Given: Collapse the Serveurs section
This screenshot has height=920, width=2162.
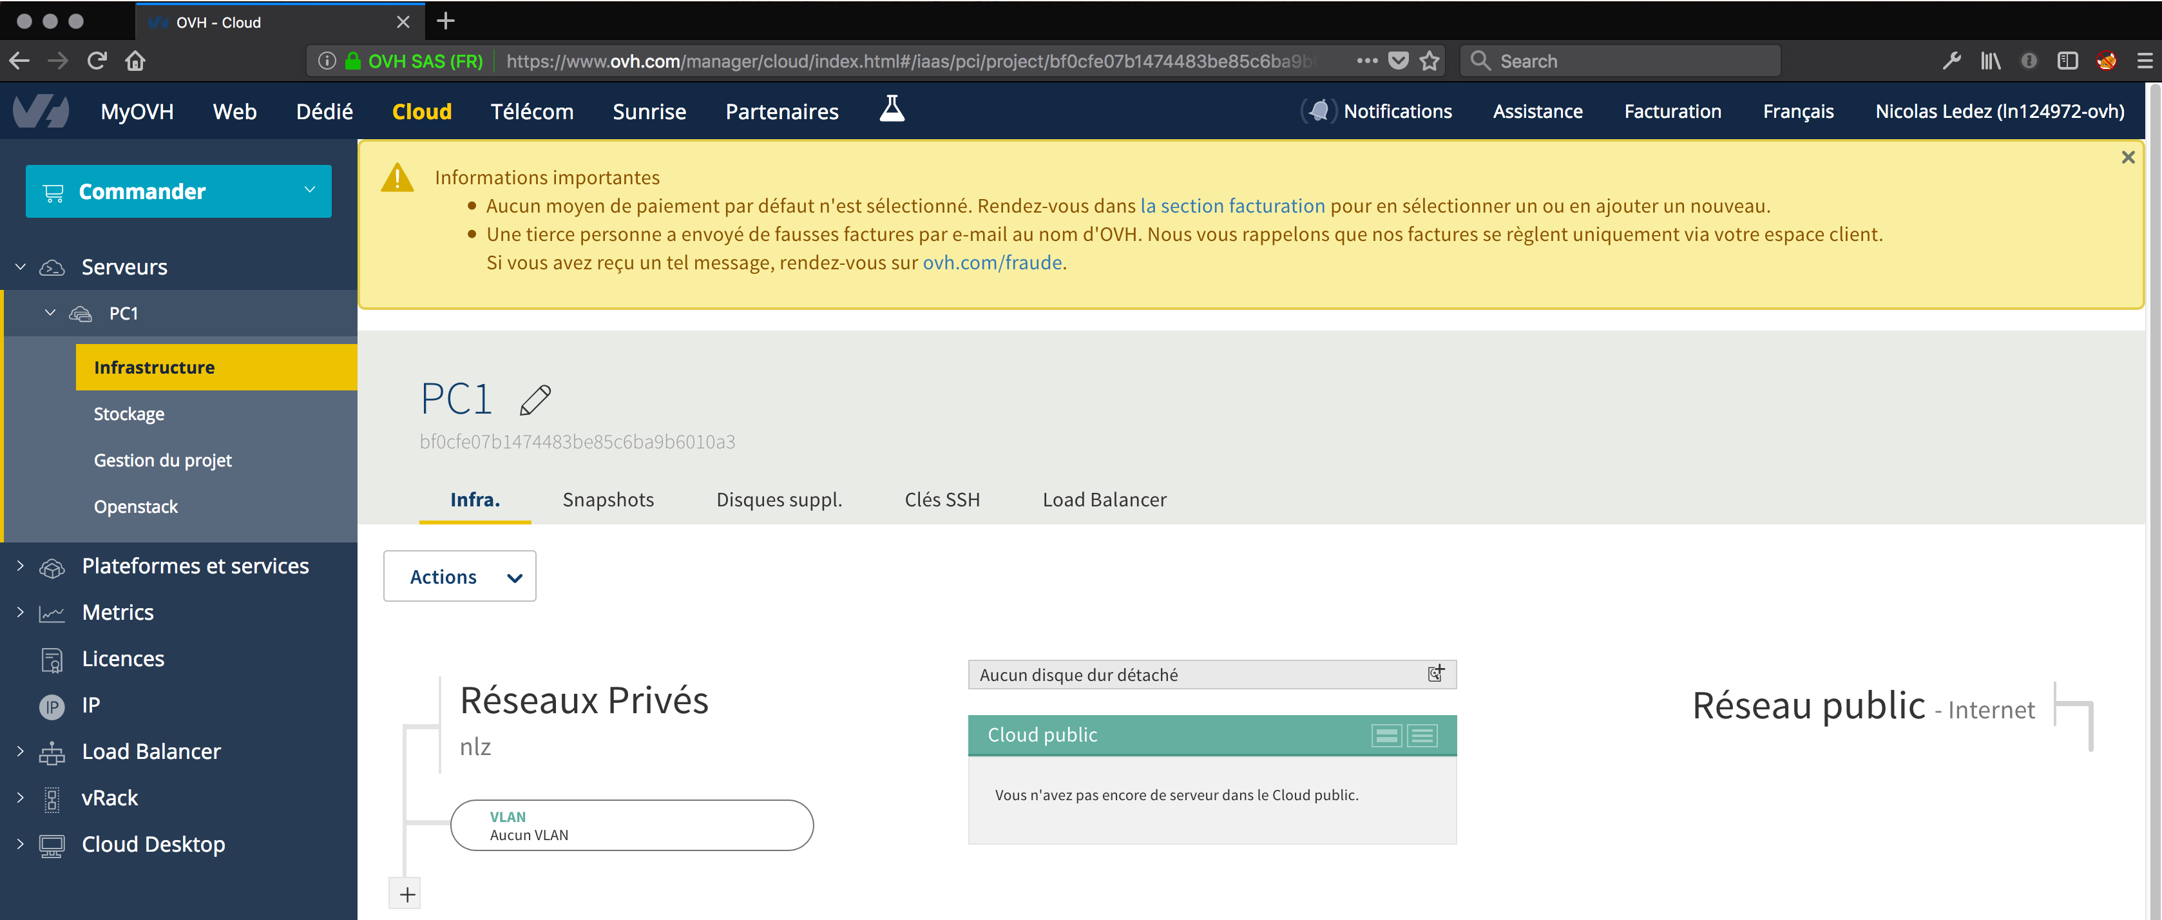Looking at the screenshot, I should 20,266.
